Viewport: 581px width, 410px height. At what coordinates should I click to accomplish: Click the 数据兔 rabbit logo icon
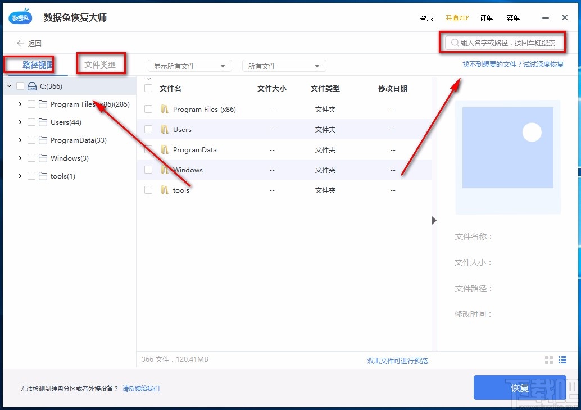(19, 16)
